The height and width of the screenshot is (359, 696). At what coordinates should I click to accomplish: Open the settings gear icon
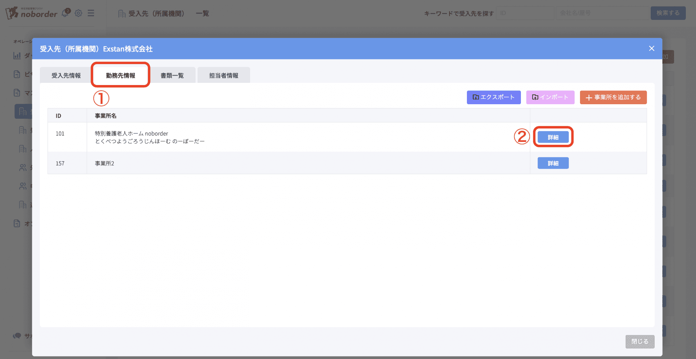pos(78,13)
